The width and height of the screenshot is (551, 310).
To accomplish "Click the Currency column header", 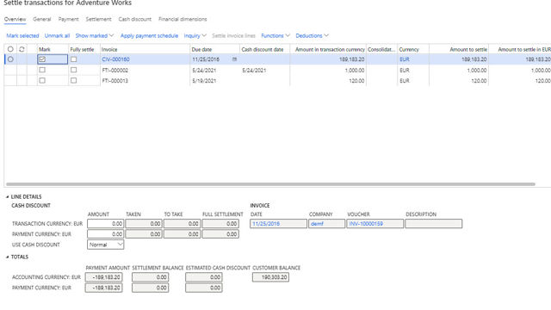I will [x=413, y=50].
